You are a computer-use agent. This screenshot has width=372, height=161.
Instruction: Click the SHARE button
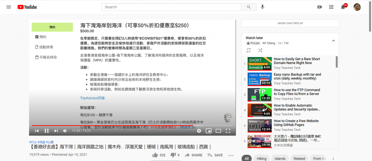point(194,155)
